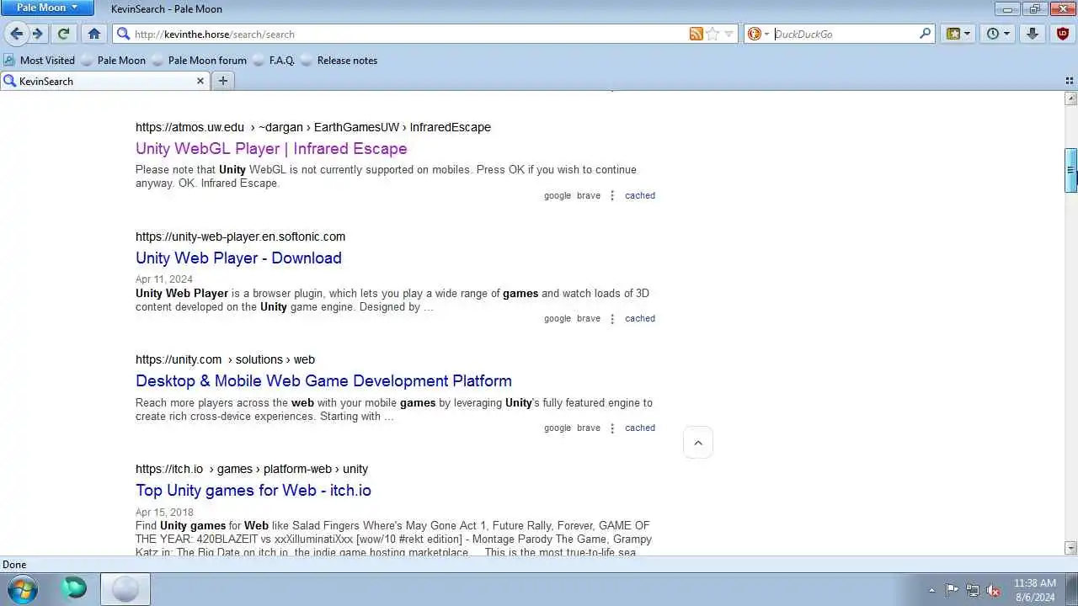Screen dimensions: 1078x606
Task: Click google link under Softonic result
Action: [x=558, y=318]
